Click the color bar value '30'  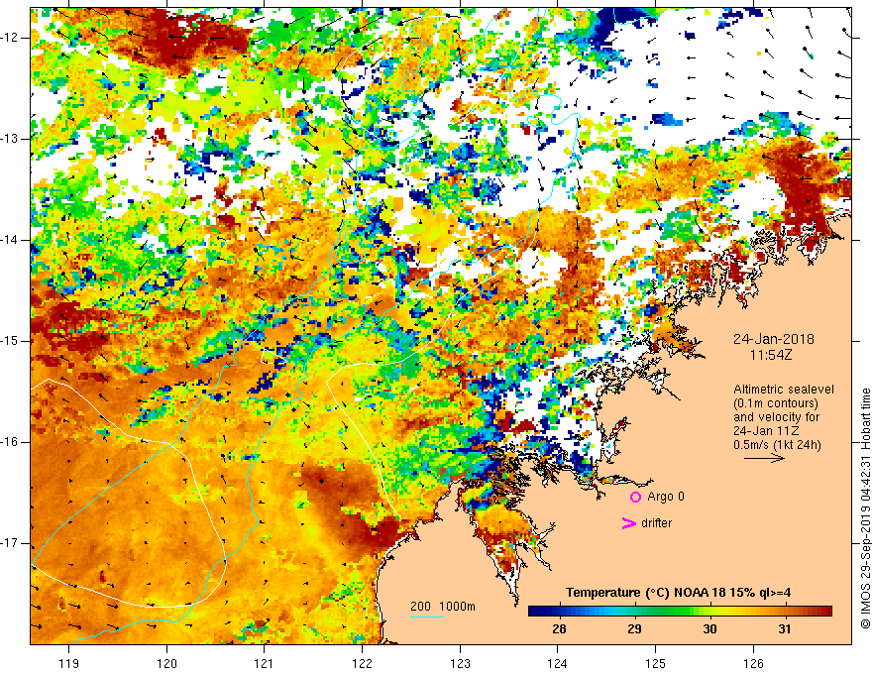709,629
